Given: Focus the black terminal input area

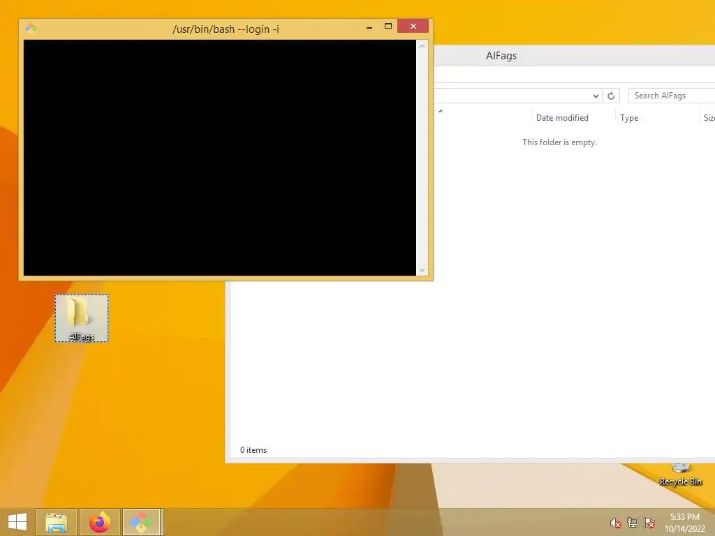Looking at the screenshot, I should [x=220, y=158].
